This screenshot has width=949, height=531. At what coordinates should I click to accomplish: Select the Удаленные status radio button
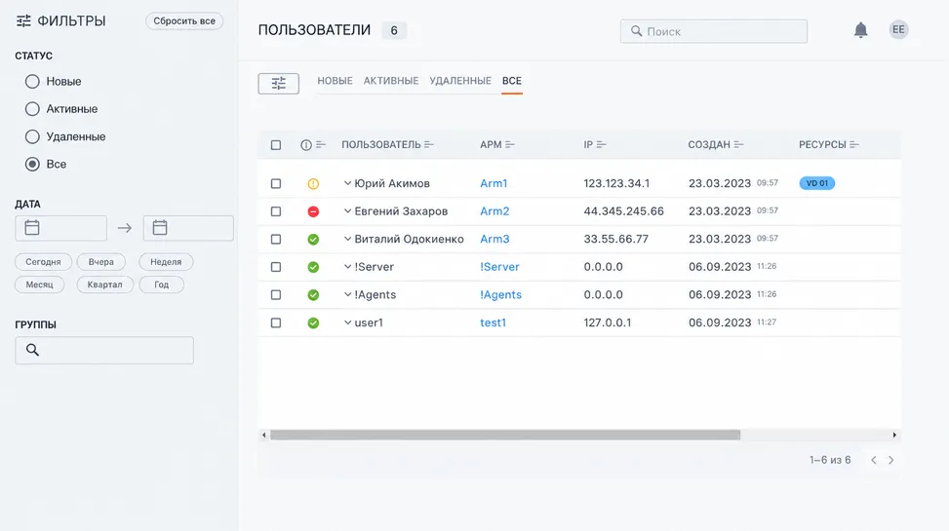coord(32,136)
